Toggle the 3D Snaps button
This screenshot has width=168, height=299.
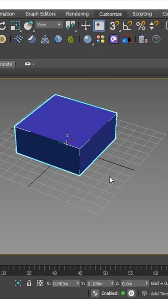114,25
